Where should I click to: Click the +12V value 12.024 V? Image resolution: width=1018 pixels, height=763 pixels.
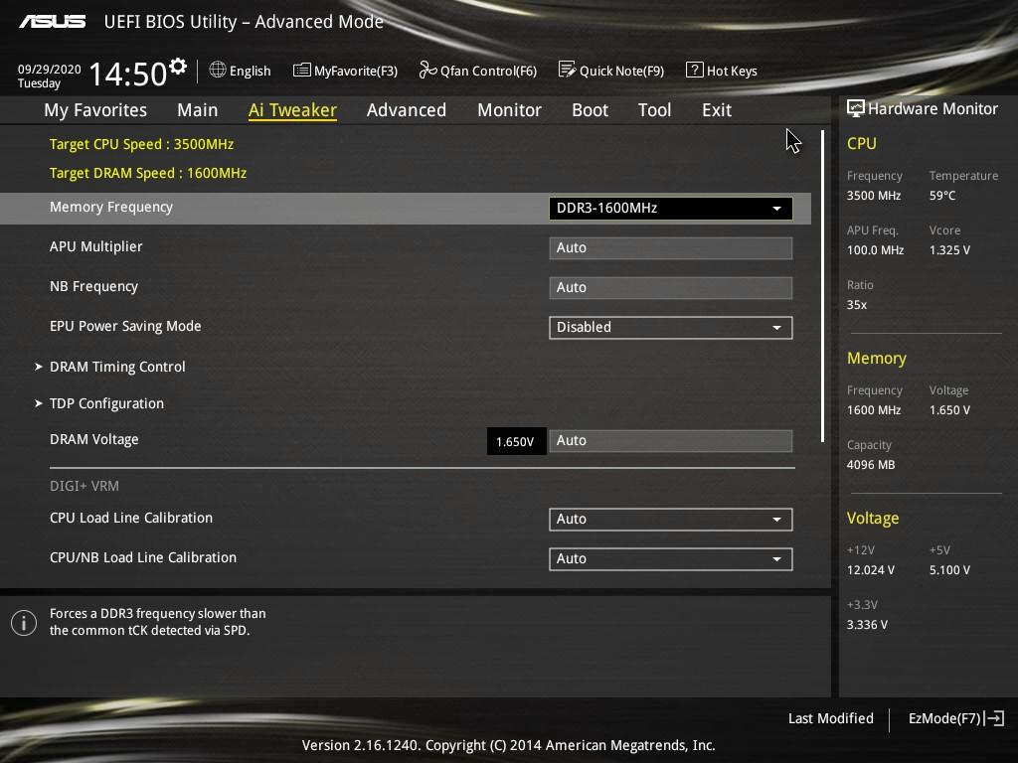(871, 570)
